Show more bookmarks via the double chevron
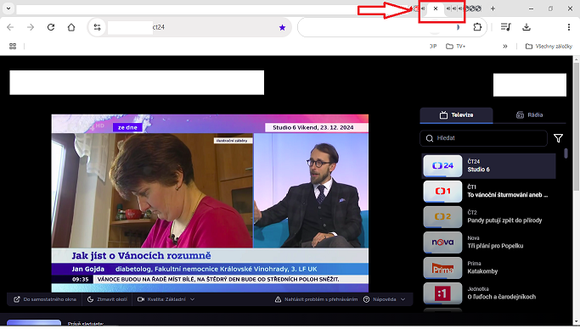The height and width of the screenshot is (329, 580). (505, 46)
